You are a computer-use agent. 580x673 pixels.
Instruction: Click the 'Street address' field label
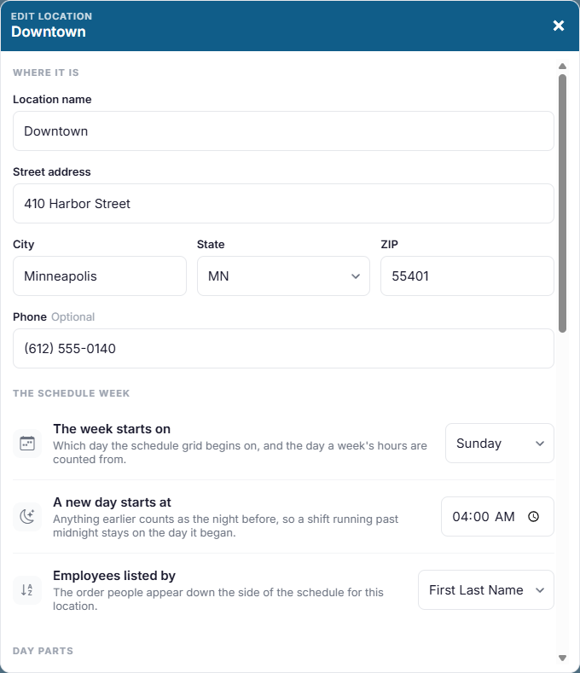(52, 171)
